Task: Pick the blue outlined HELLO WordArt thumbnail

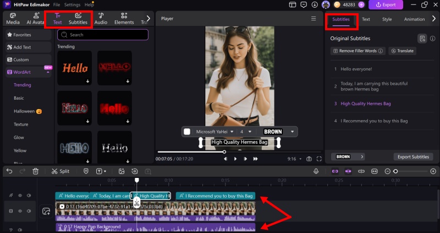Action: [75, 147]
